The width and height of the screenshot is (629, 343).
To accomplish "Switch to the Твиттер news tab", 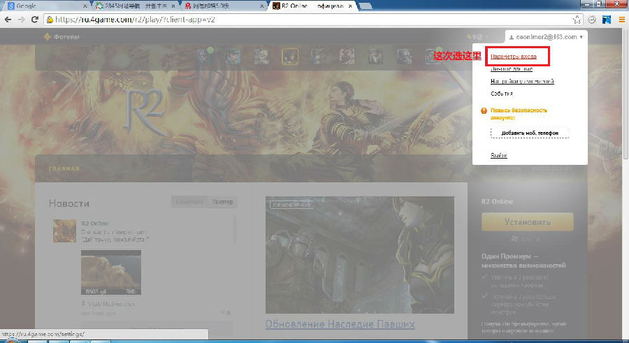I will [223, 203].
